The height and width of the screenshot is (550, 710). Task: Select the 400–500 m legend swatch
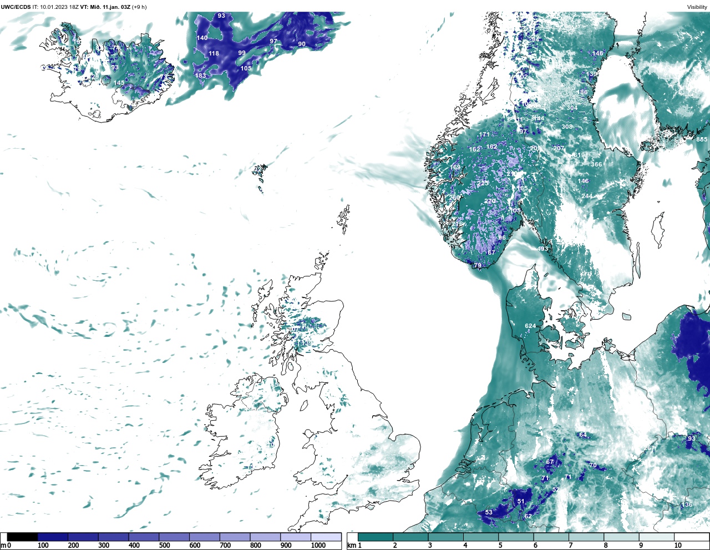tap(144, 537)
